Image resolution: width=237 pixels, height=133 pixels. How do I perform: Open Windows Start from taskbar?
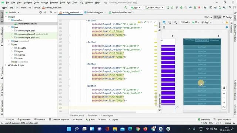coord(69,129)
